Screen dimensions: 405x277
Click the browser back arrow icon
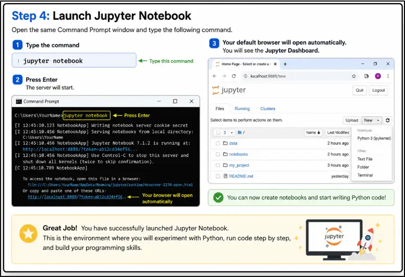(214, 76)
